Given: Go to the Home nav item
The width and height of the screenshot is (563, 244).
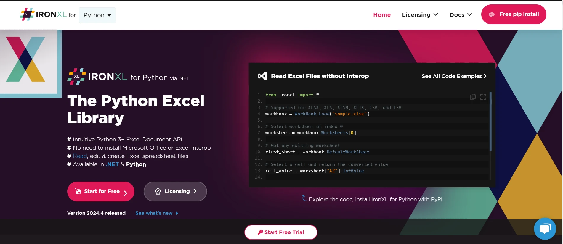Looking at the screenshot, I should 382,15.
